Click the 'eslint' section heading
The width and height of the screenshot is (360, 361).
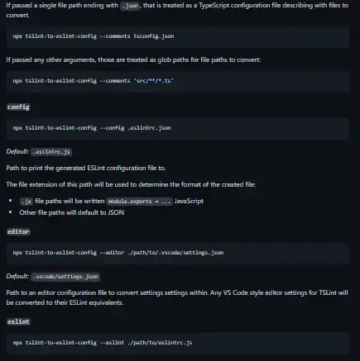(18, 321)
